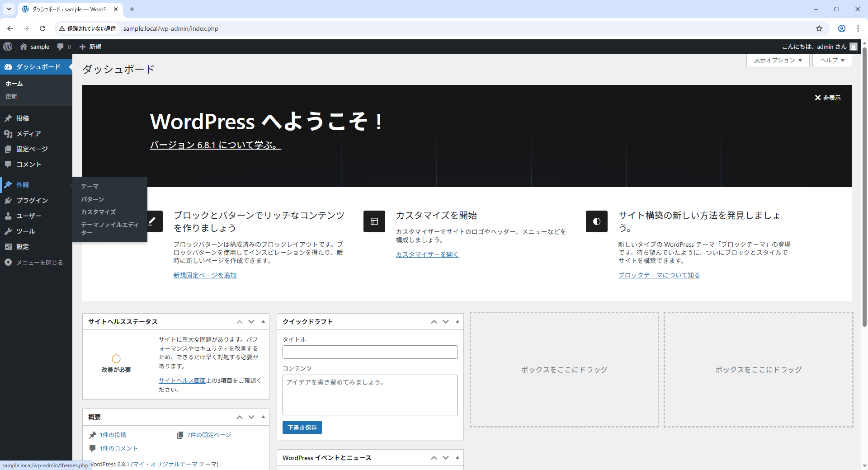This screenshot has height=470, width=868.
Task: Open 7件の固定ページ link
Action: (209, 435)
